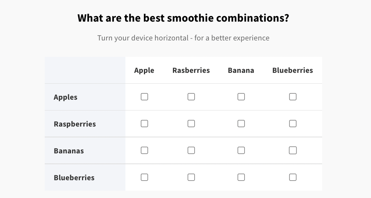Screen dimensions: 371x198
Task: Select Bananas row Banana checkbox
Action: 241,150
